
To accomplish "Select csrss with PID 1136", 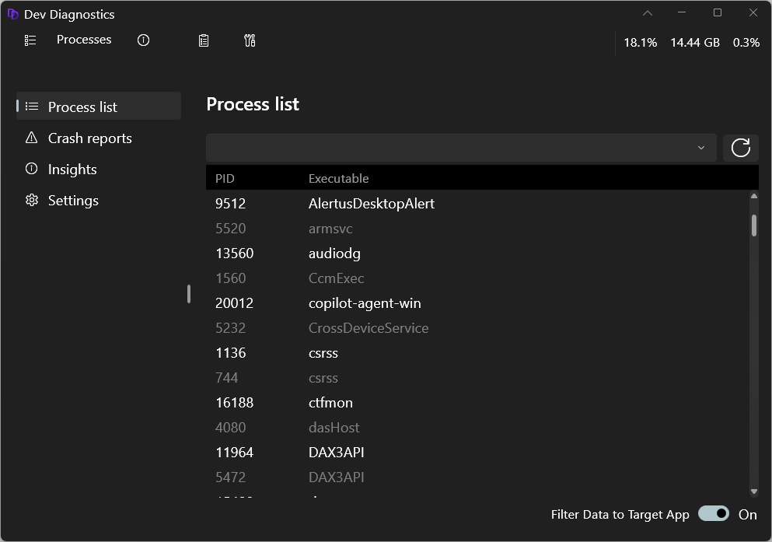I will pos(477,352).
